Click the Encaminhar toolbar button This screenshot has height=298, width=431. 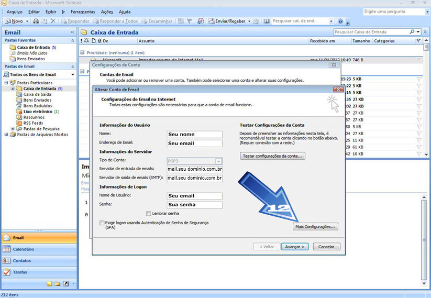tap(157, 21)
